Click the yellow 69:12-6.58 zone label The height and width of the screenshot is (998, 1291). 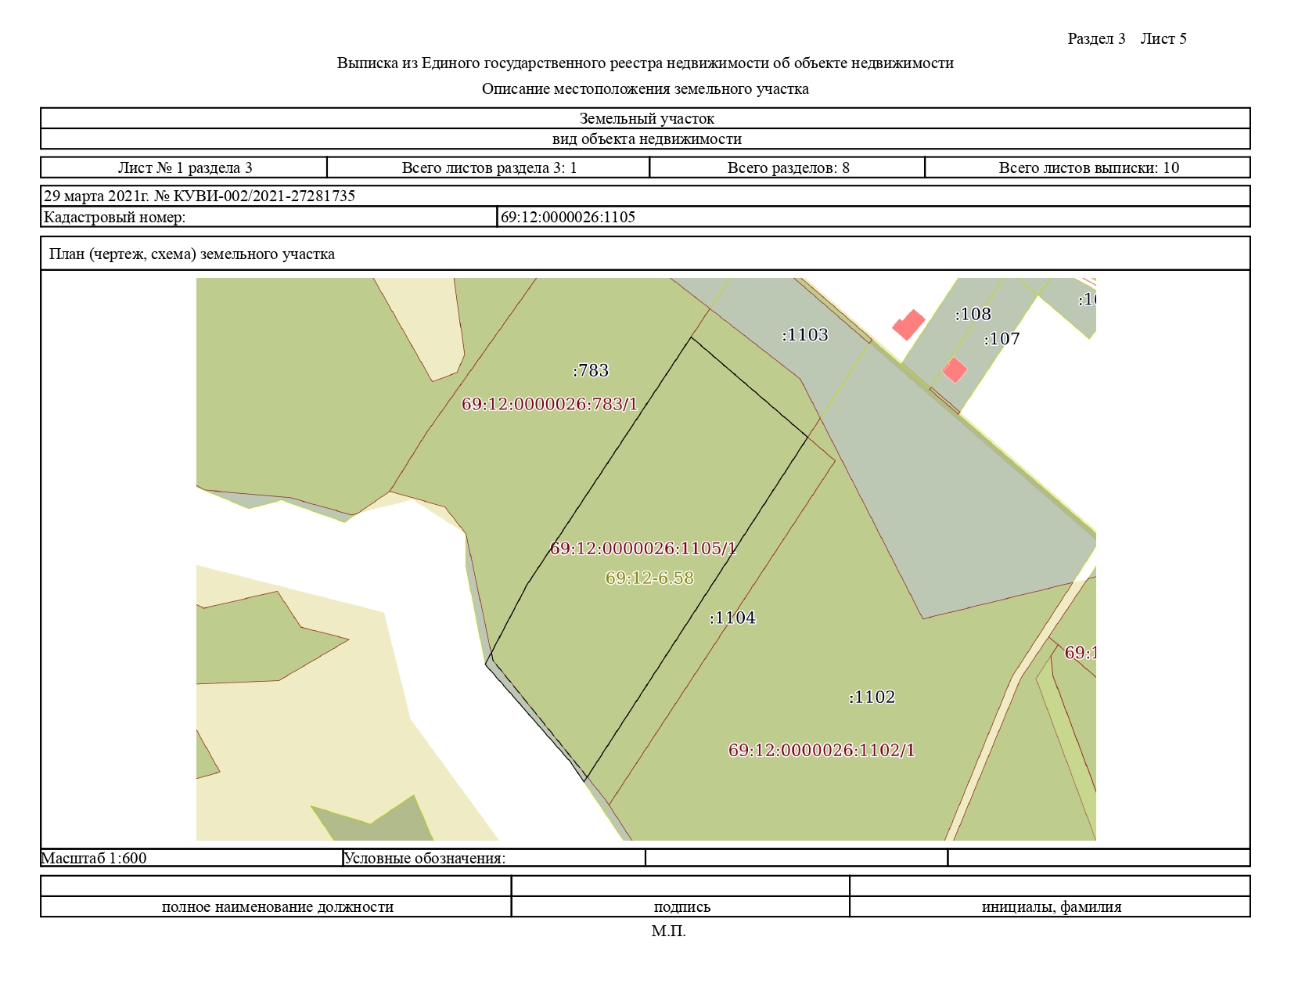point(649,578)
